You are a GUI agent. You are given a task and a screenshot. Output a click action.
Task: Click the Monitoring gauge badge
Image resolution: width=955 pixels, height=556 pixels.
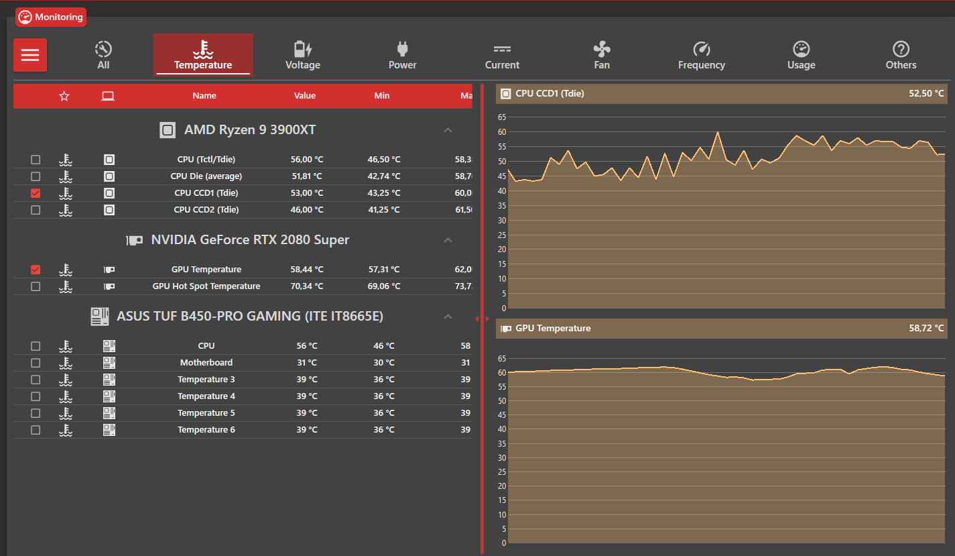(x=51, y=17)
